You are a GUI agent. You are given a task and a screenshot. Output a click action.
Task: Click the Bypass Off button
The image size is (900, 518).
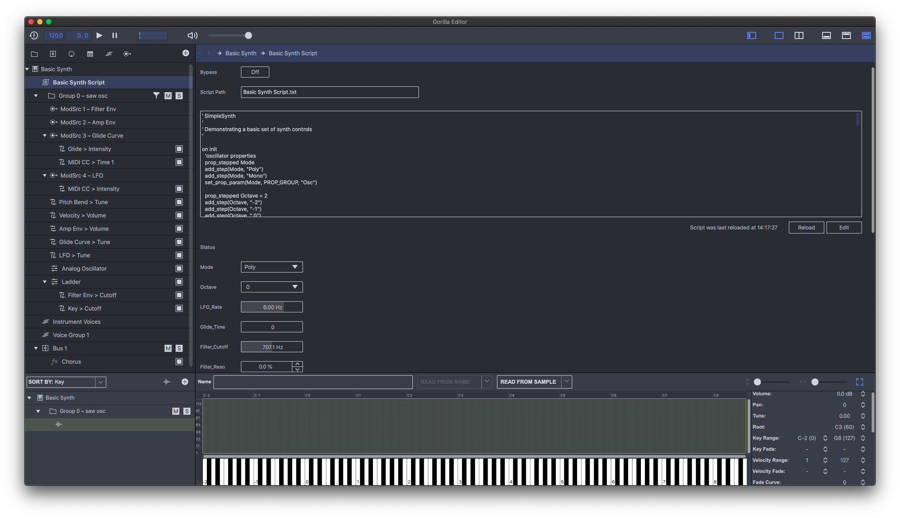[255, 72]
